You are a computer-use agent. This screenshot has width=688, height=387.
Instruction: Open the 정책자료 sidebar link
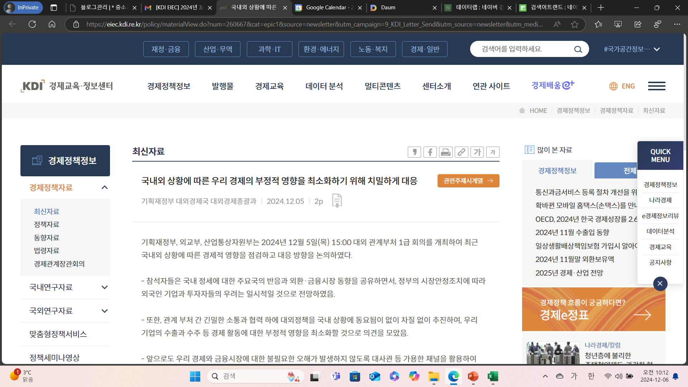click(x=47, y=224)
